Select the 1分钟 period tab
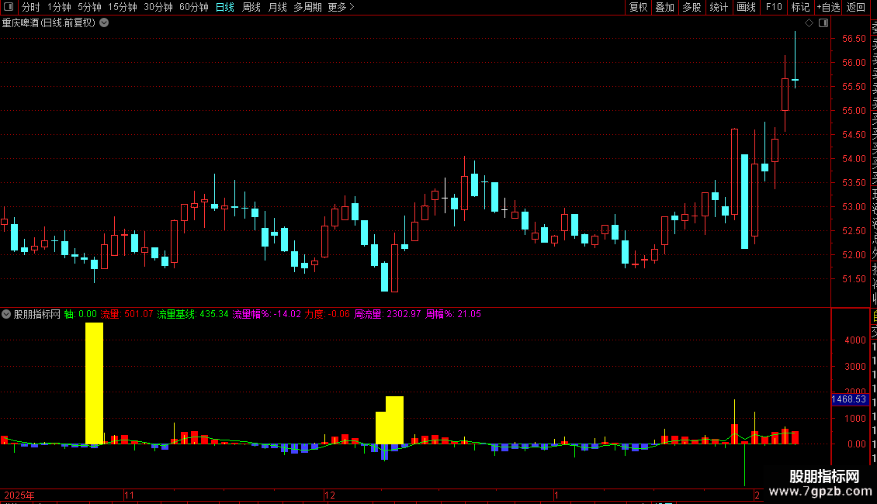877x504 pixels. click(x=59, y=7)
